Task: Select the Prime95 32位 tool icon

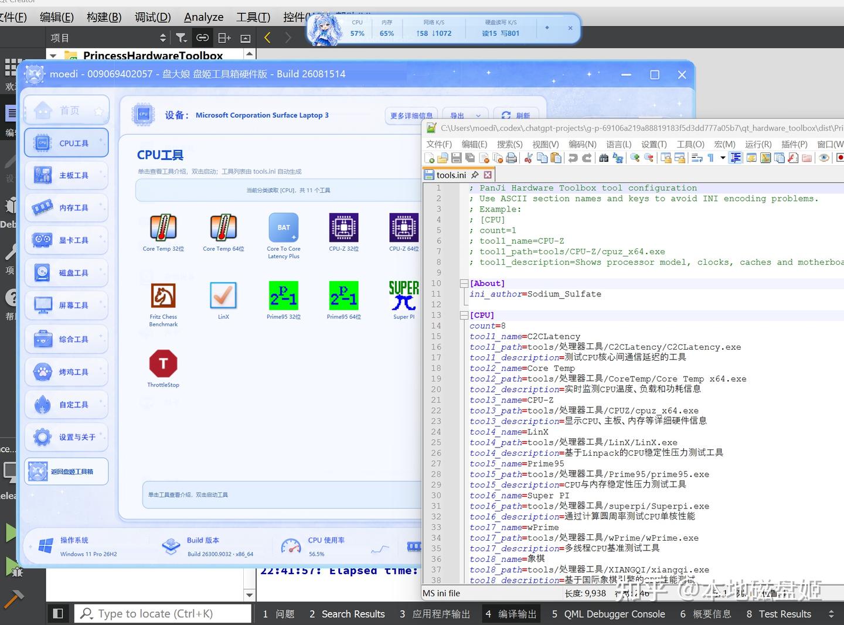Action: pos(284,296)
